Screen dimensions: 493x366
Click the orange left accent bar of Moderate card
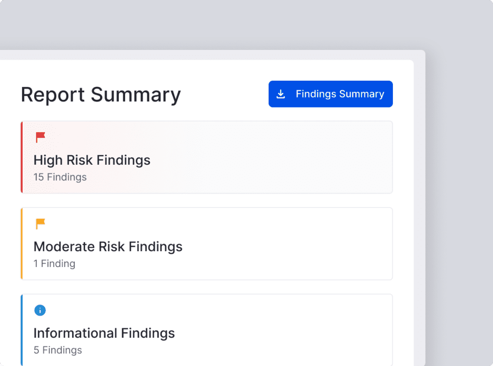[x=22, y=244]
